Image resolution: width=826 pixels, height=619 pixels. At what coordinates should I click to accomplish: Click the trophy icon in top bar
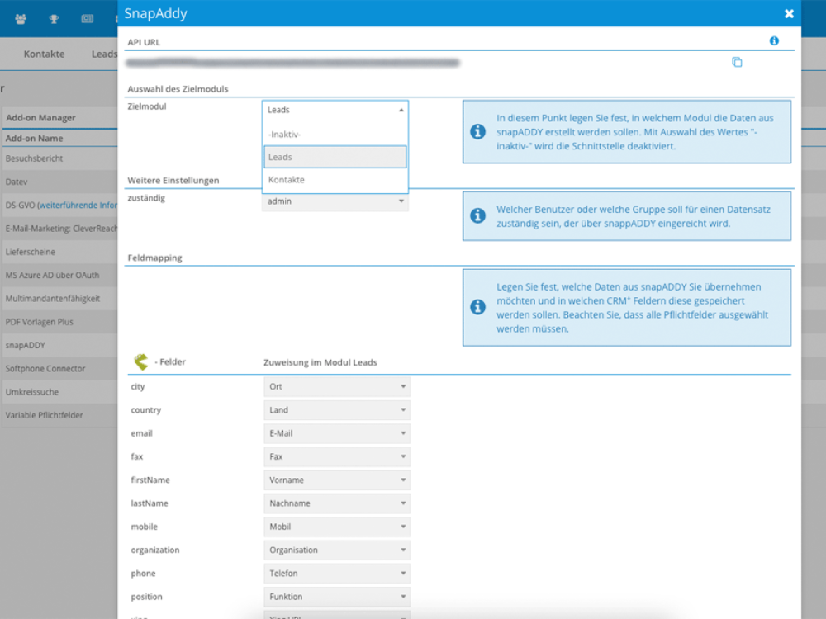pos(55,18)
